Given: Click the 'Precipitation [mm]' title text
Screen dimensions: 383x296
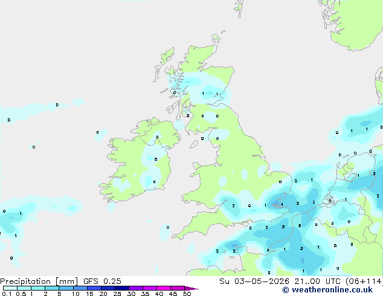Looking at the screenshot, I should pyautogui.click(x=39, y=282).
